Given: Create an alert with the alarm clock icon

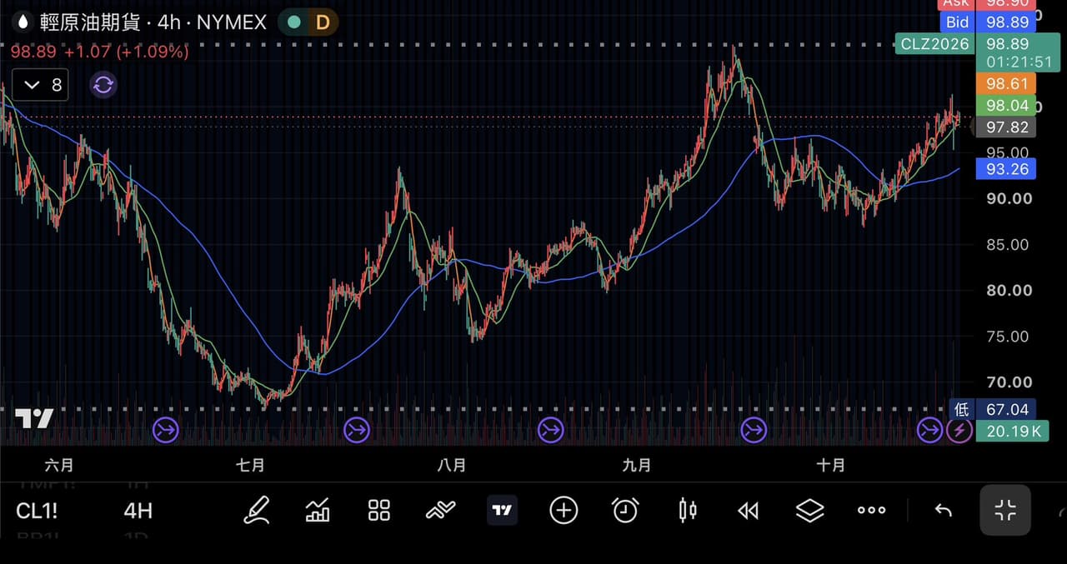Looking at the screenshot, I should tap(625, 510).
